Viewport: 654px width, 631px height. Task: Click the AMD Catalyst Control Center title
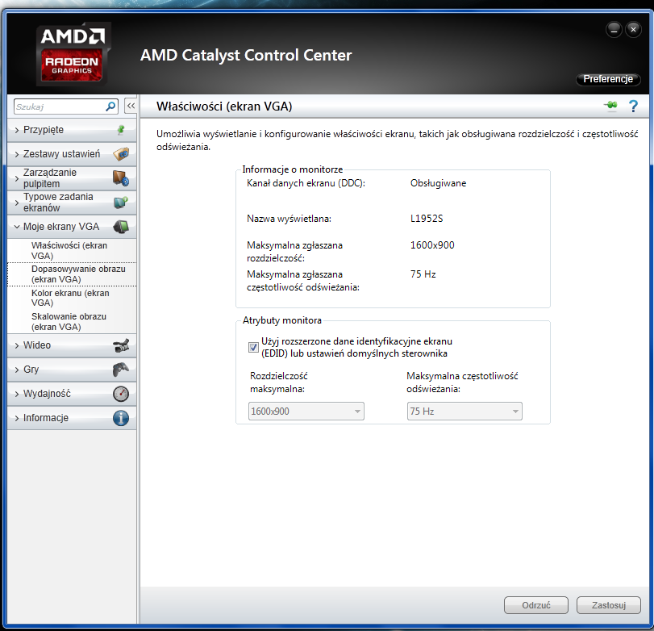tap(246, 55)
